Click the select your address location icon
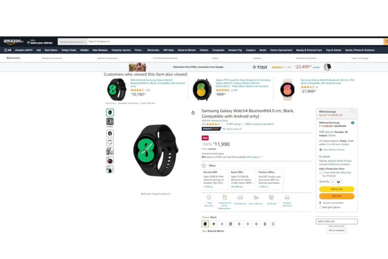The height and width of the screenshot is (259, 388). (28, 42)
